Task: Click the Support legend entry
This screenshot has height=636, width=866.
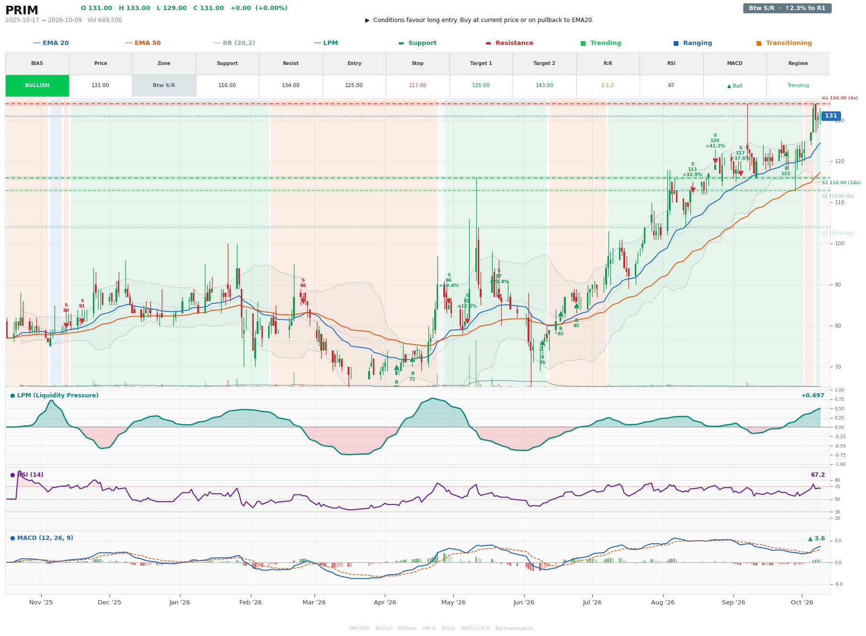Action: point(417,43)
